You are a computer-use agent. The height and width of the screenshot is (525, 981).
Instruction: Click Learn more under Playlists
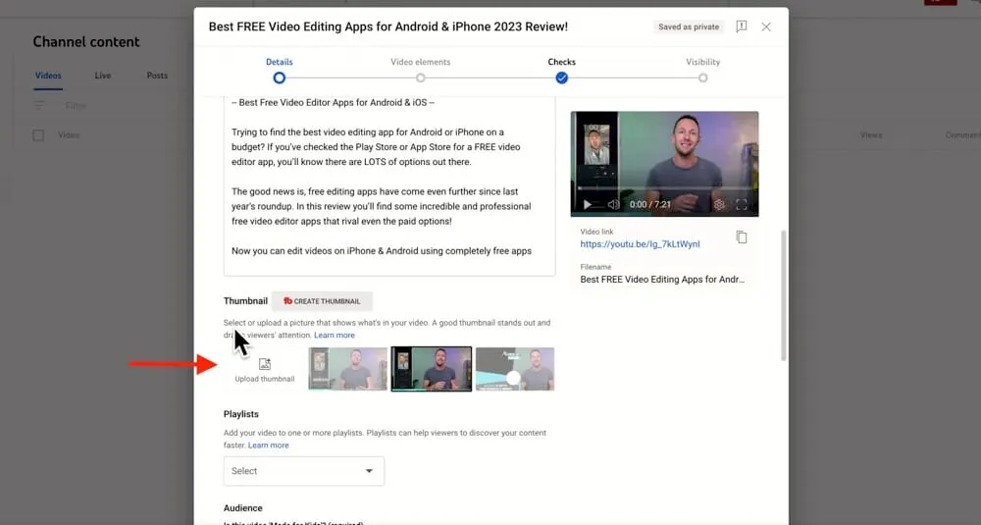tap(268, 446)
